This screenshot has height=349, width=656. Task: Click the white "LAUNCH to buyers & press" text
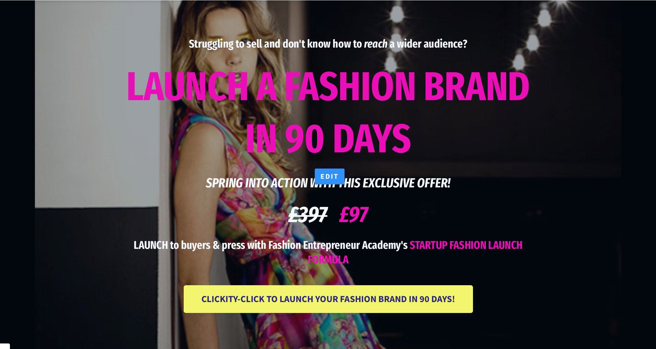200,245
